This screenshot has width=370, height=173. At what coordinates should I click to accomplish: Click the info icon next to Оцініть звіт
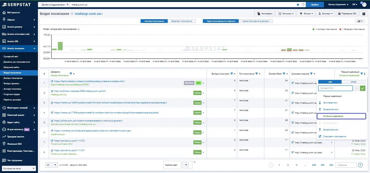194,162
